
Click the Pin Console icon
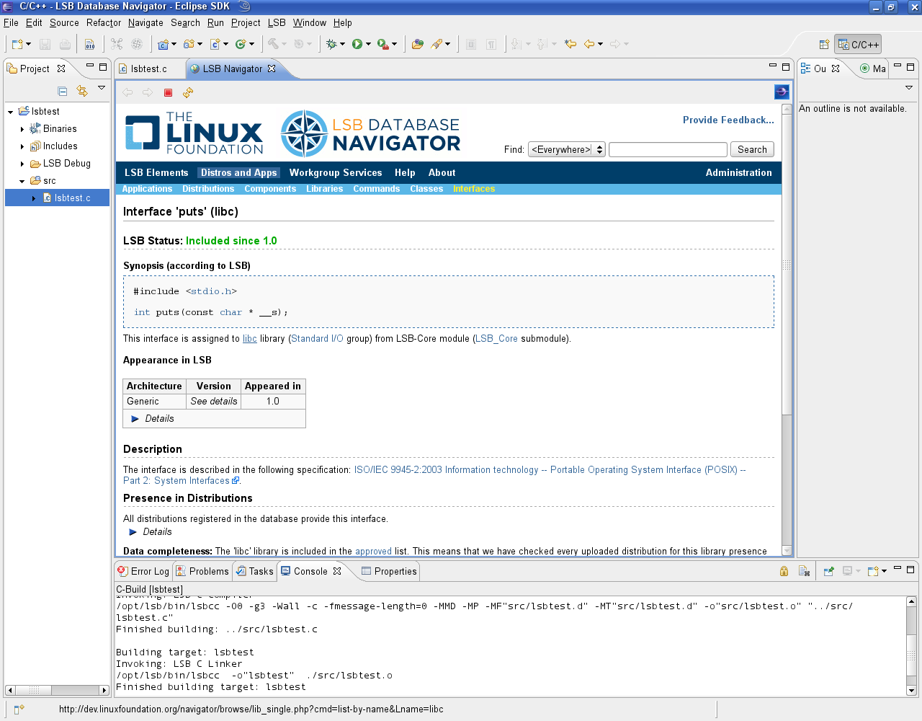pos(829,571)
